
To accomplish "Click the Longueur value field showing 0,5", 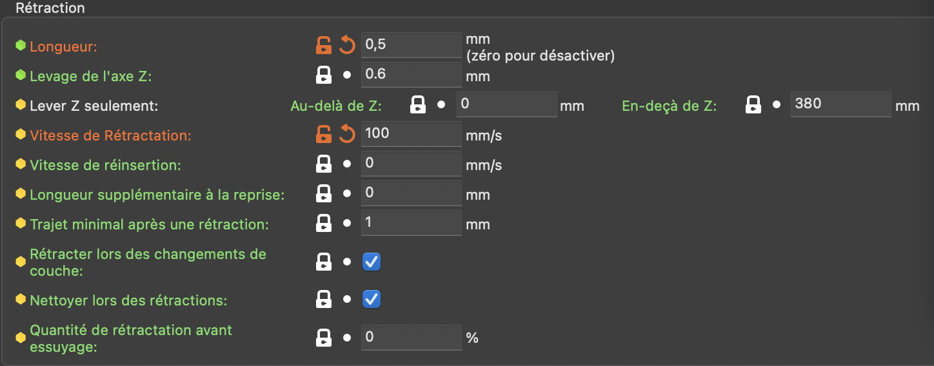I will tap(410, 45).
